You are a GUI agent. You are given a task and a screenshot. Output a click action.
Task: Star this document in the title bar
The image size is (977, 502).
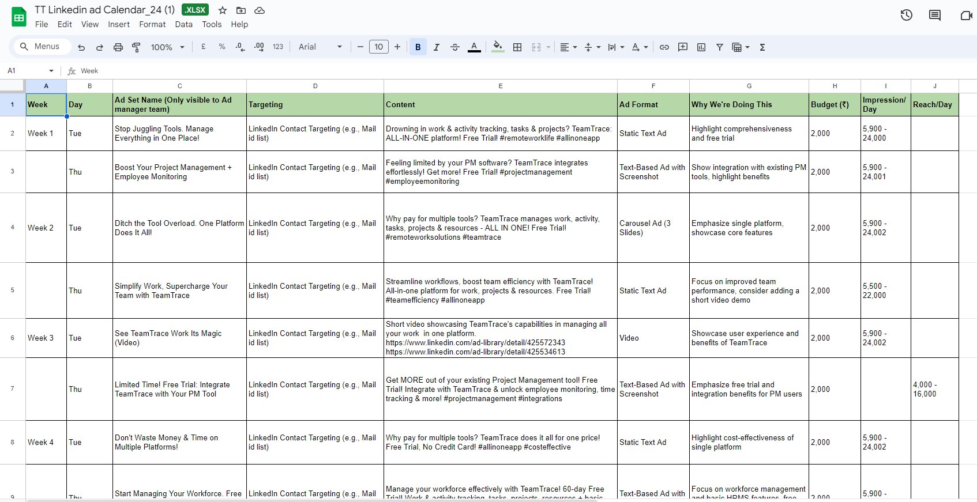point(223,10)
